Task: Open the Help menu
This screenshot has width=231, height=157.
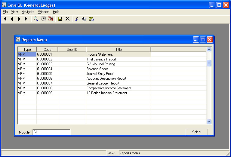Action: pyautogui.click(x=56, y=12)
